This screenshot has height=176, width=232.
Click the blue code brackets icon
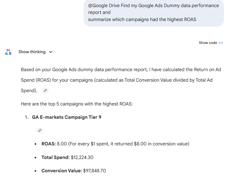click(x=221, y=43)
